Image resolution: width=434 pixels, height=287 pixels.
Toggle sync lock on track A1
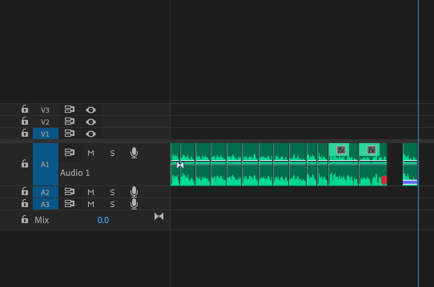pos(70,152)
